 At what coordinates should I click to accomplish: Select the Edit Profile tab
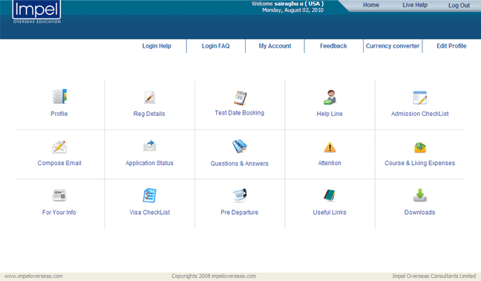tap(451, 46)
